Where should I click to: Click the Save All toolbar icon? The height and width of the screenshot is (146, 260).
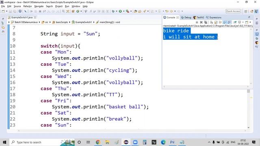point(15,11)
